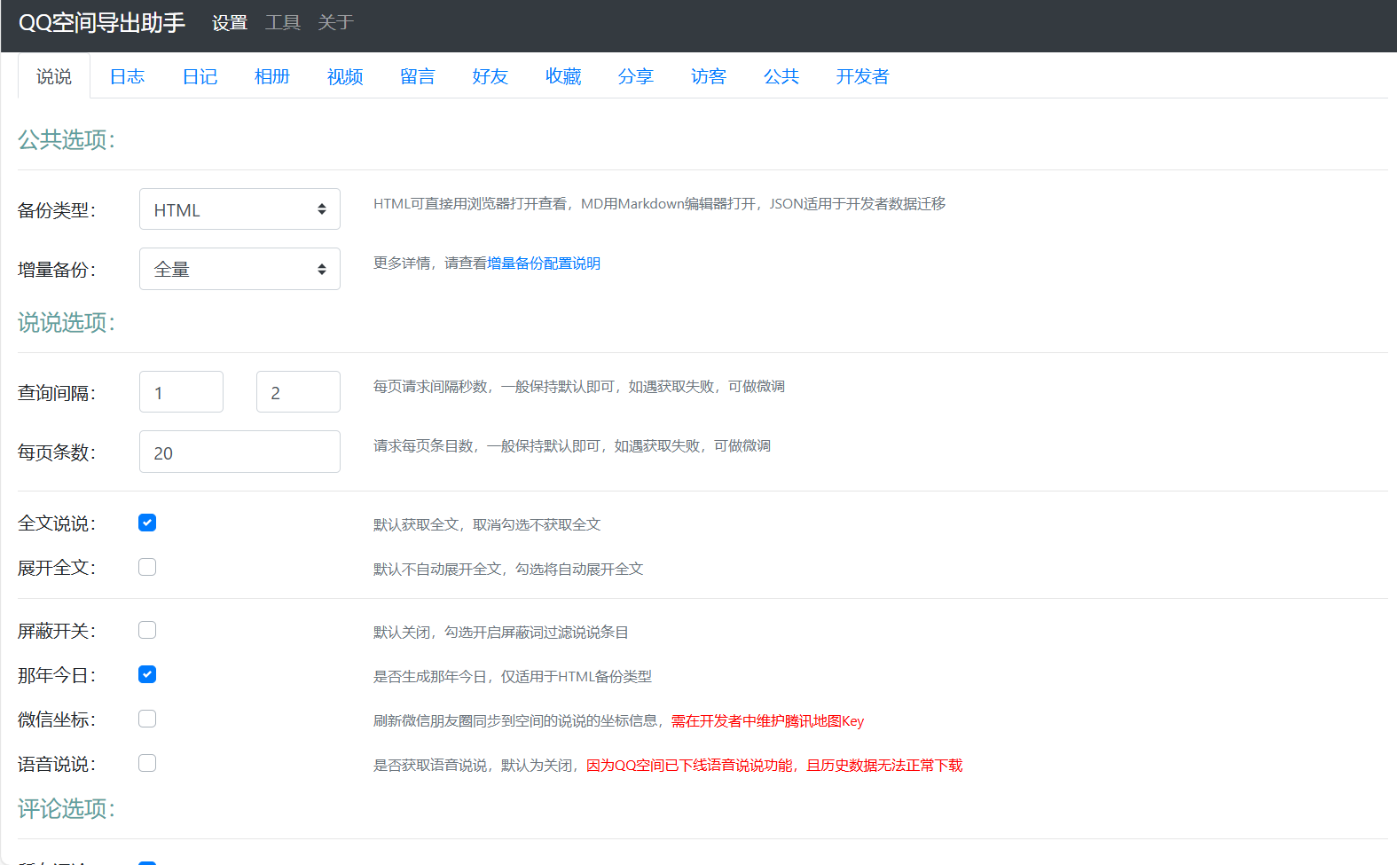The image size is (1397, 865).
Task: Enable the 展开全文 checkbox
Action: [147, 567]
